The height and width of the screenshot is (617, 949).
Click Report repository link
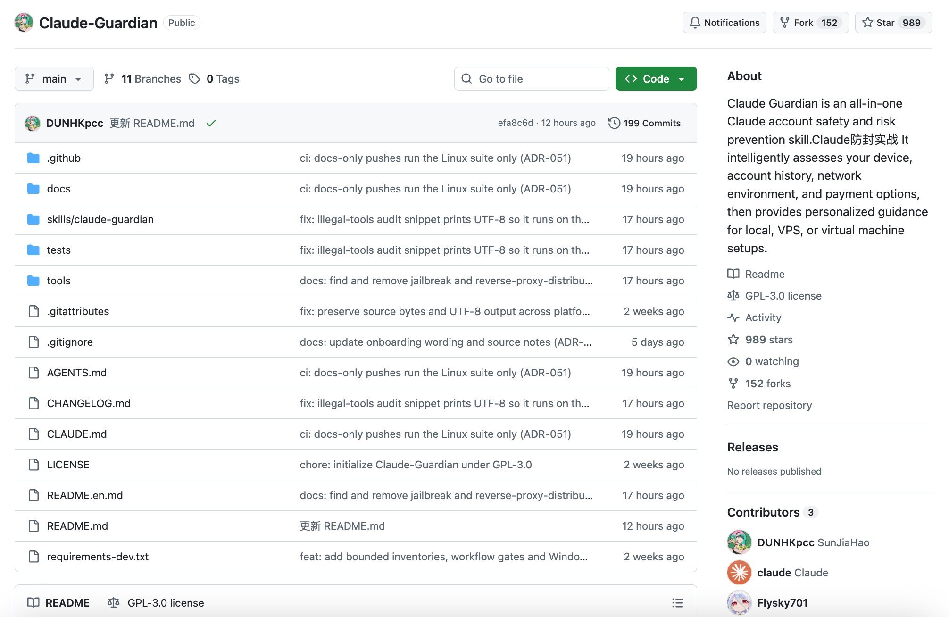coord(769,405)
